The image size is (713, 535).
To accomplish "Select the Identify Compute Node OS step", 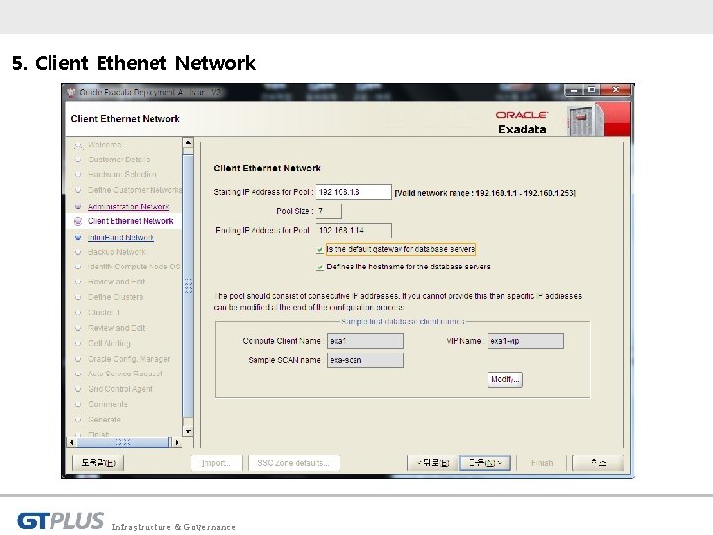I will pyautogui.click(x=134, y=267).
